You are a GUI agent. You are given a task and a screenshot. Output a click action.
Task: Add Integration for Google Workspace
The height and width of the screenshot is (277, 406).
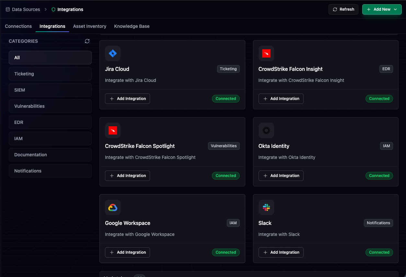coord(127,252)
